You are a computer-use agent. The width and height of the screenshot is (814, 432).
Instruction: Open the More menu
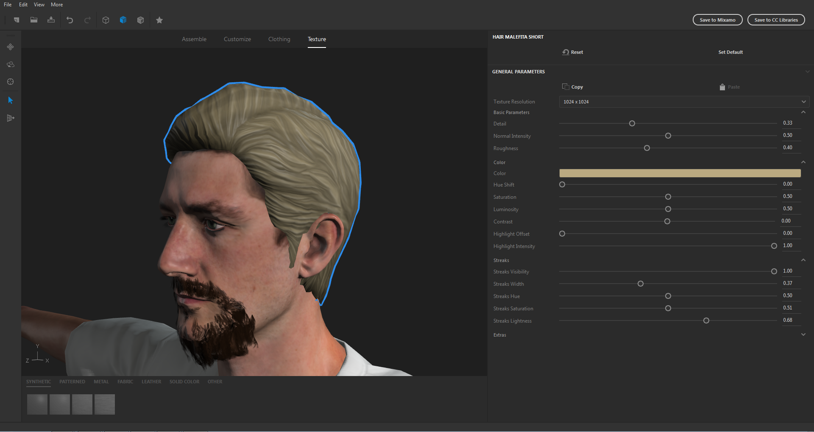click(56, 5)
